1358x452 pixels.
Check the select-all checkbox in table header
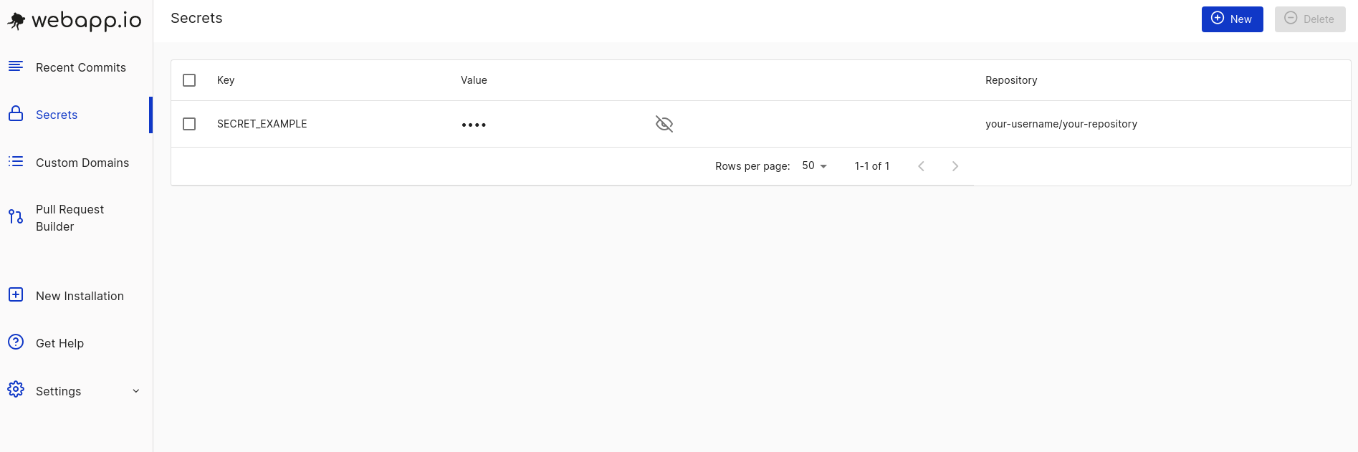coord(189,80)
